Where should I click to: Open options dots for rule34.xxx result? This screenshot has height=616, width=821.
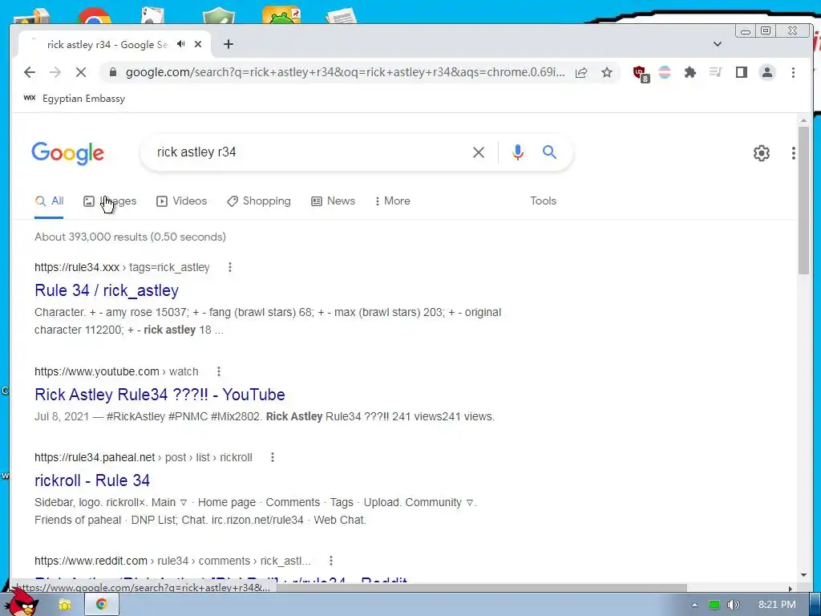[230, 268]
